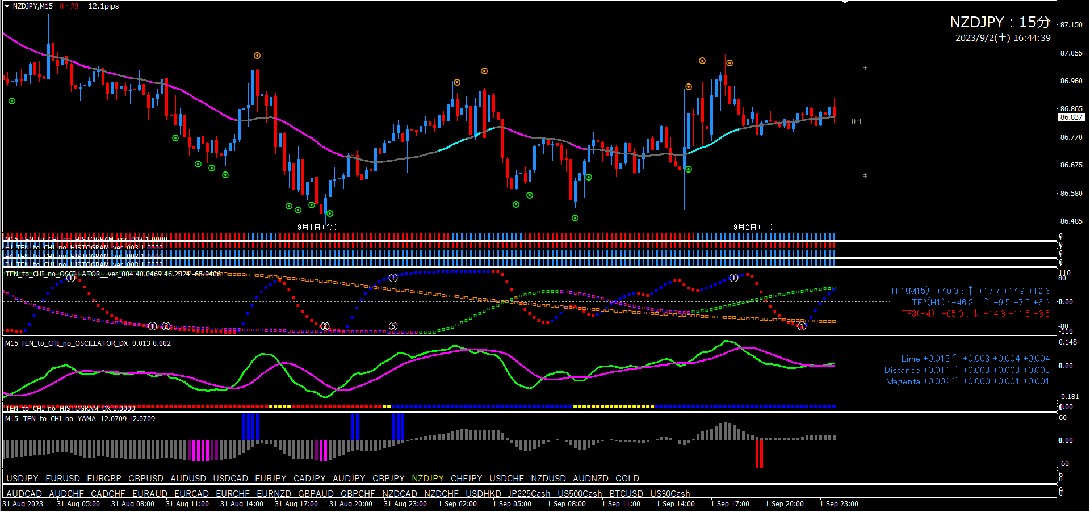The image size is (1090, 512).
Task: Switch chart to NZDCHF
Action: 441,494
